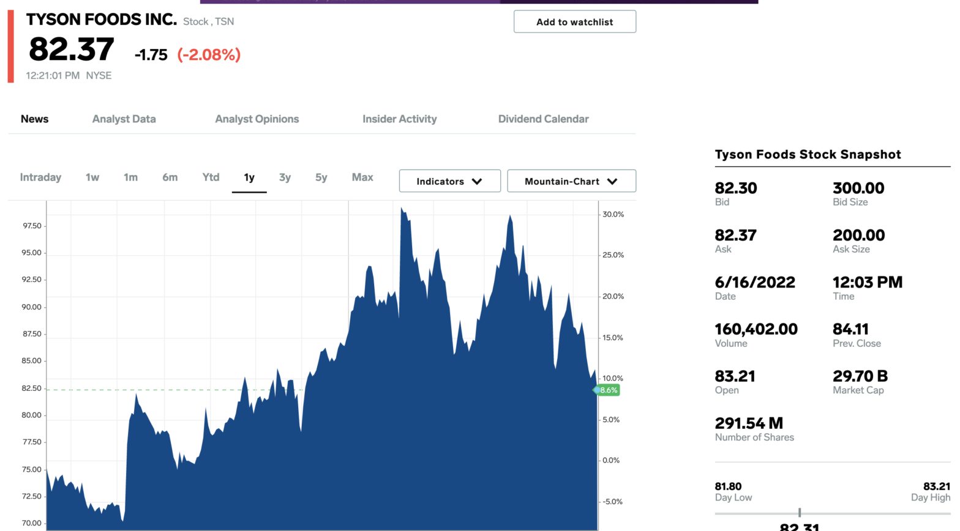Select the 1w chart range
Image resolution: width=960 pixels, height=531 pixels.
(92, 177)
